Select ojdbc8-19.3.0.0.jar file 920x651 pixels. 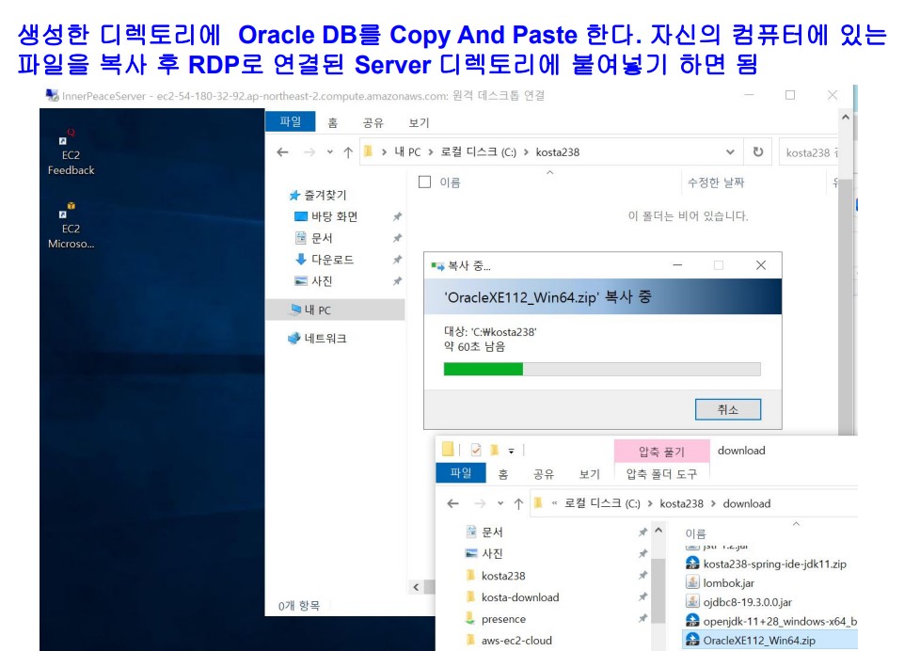[x=739, y=602]
